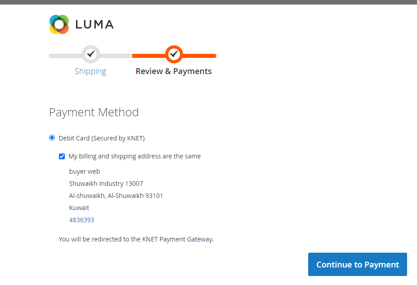Click the buyer web name line
The image size is (417, 285).
[x=85, y=171]
